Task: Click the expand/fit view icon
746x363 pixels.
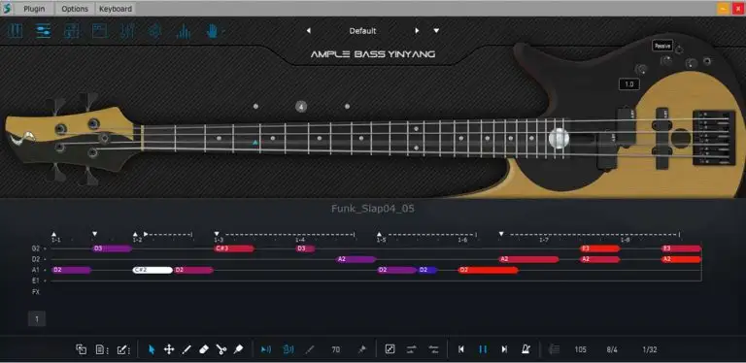Action: [x=390, y=349]
